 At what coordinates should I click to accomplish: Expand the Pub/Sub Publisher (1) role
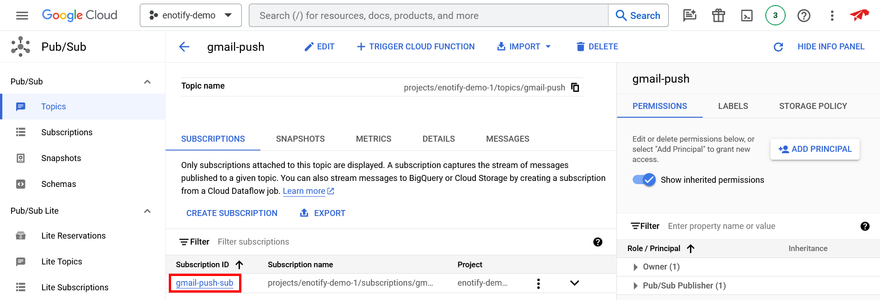[x=635, y=286]
